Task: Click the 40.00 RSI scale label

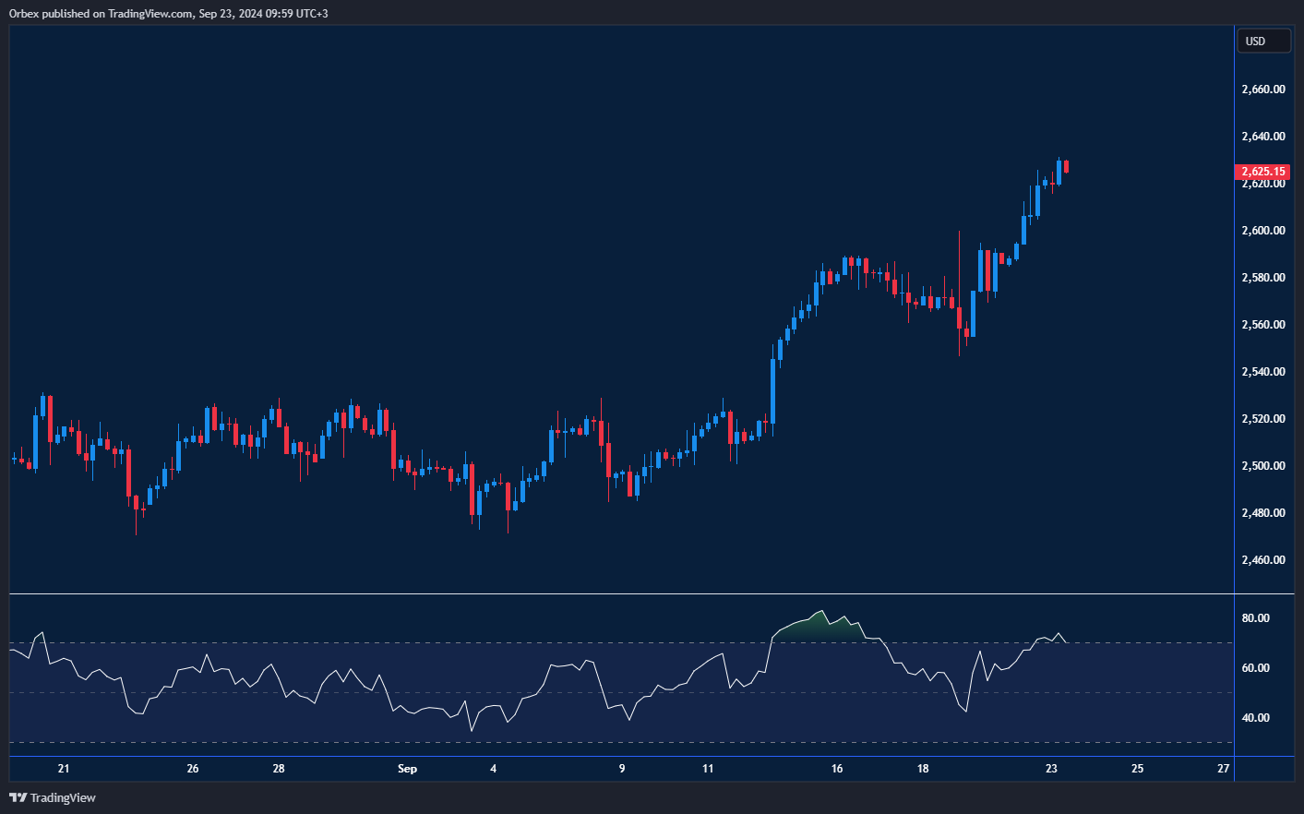Action: pyautogui.click(x=1255, y=718)
